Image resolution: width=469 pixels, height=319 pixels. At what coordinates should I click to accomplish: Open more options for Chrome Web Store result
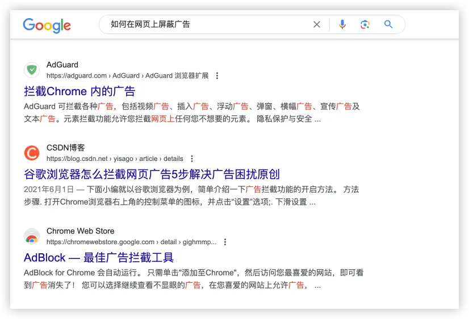225,242
